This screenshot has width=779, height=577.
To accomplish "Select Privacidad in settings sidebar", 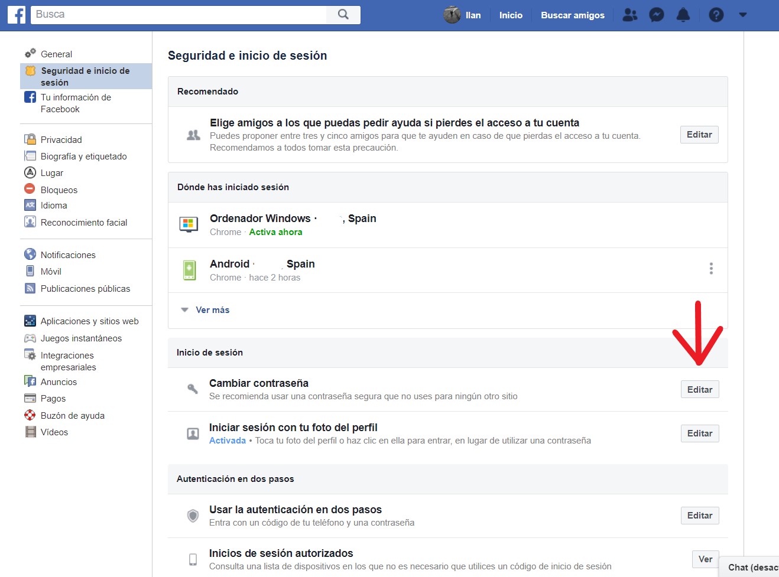I will [61, 140].
